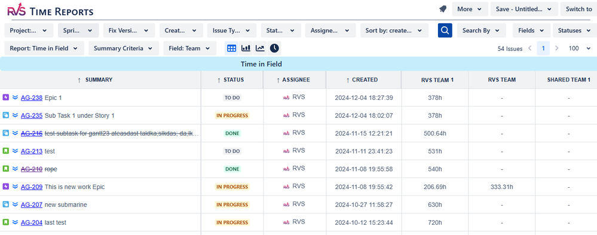Expand details chevron for AG-238
Viewport: 597px width, 235px height.
pos(15,97)
